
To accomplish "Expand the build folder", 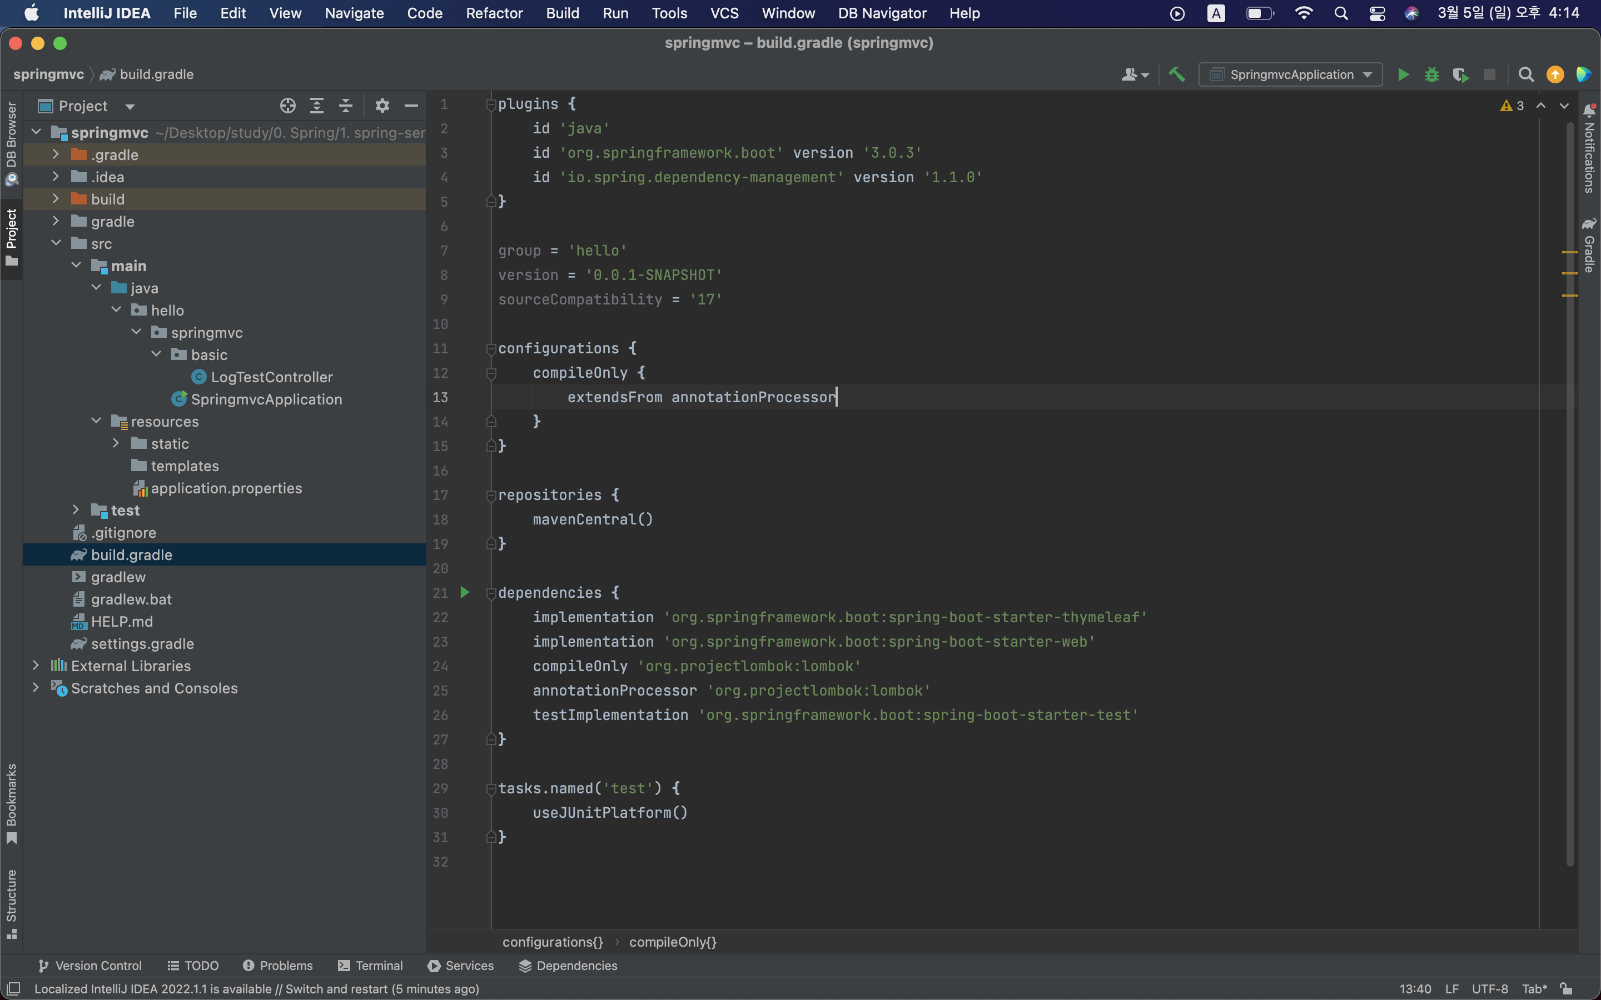I will point(56,198).
